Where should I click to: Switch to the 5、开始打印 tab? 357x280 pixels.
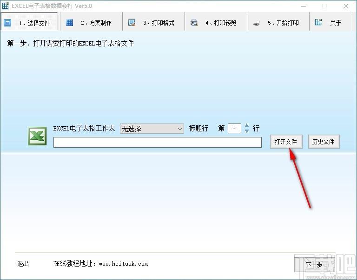pos(278,22)
